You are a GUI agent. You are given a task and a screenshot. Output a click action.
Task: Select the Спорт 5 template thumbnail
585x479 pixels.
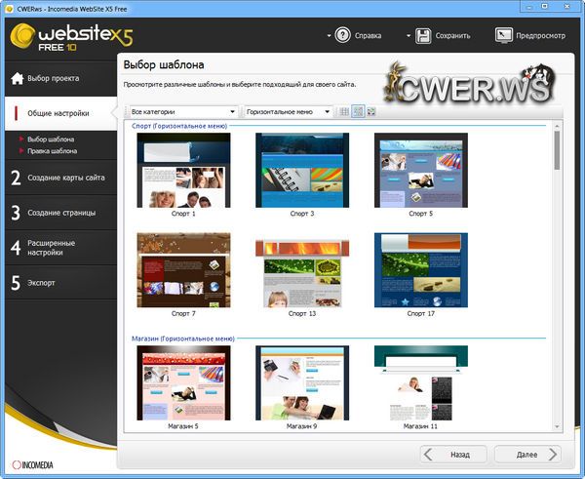[x=421, y=171]
